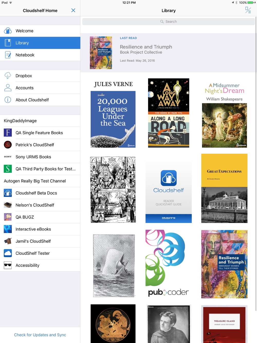Click the Bluetooth status icon
Image resolution: width=257 pixels, height=343 pixels.
pyautogui.click(x=236, y=3)
